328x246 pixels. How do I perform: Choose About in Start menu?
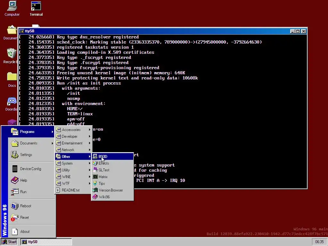pyautogui.click(x=31, y=231)
